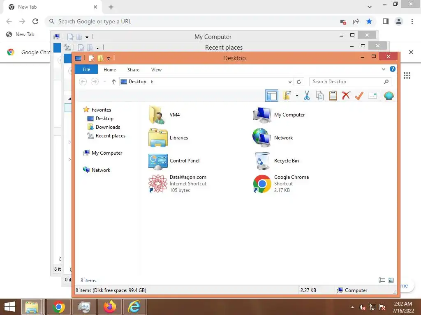Open the Share ribbon tab
This screenshot has width=421, height=315.
133,70
